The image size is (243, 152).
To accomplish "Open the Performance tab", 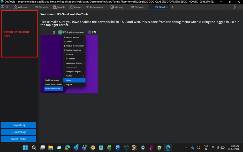I will click(x=94, y=7).
